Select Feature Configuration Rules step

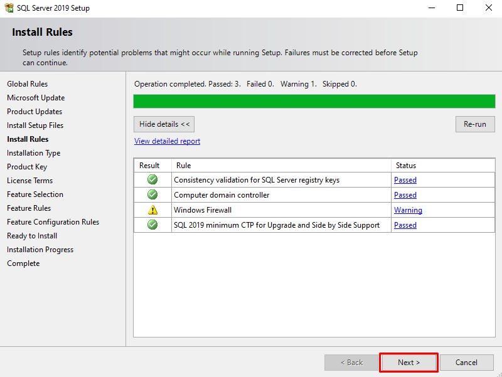(x=53, y=222)
